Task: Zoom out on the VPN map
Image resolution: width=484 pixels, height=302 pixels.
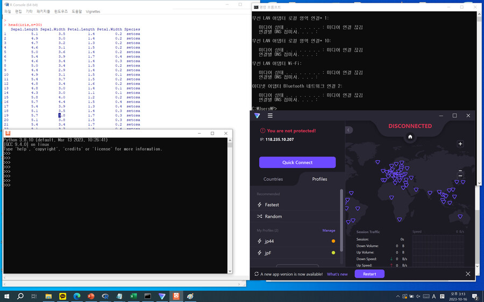Action: click(461, 176)
